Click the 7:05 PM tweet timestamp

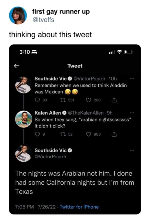(24, 207)
